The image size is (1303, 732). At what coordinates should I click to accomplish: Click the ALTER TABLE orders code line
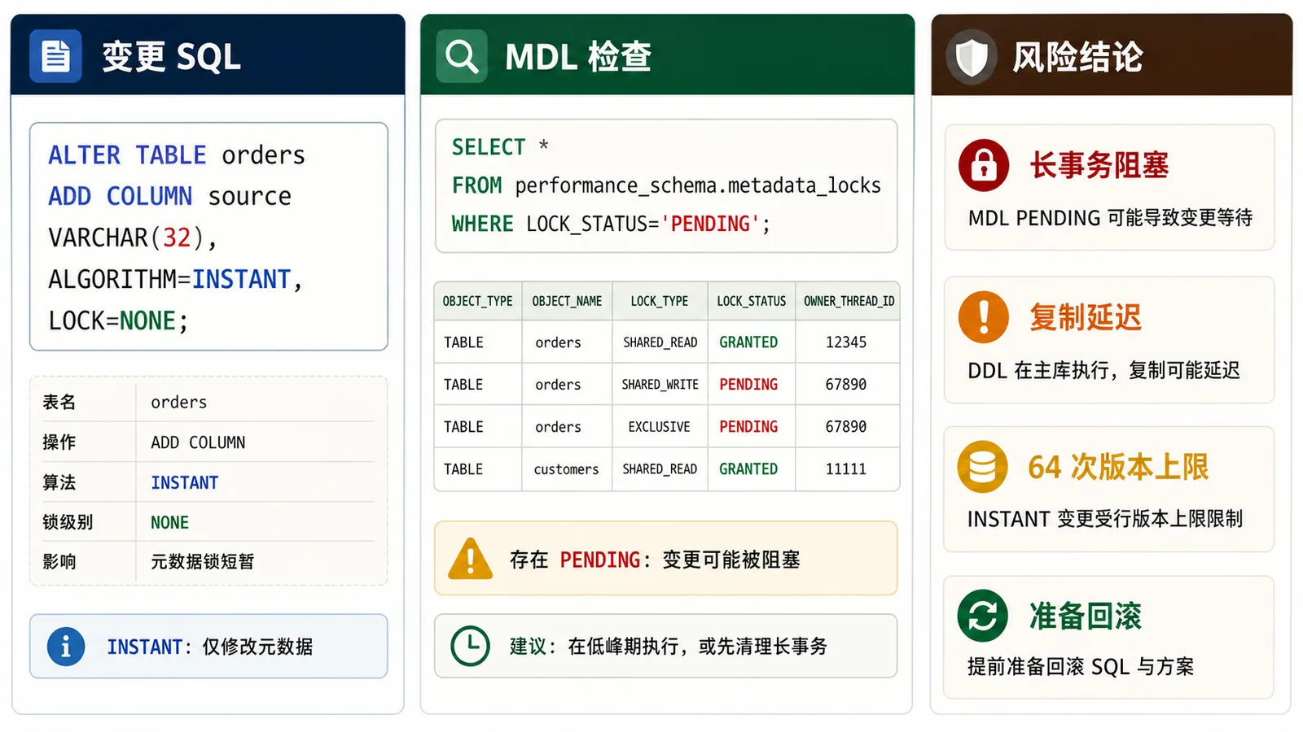pos(177,155)
